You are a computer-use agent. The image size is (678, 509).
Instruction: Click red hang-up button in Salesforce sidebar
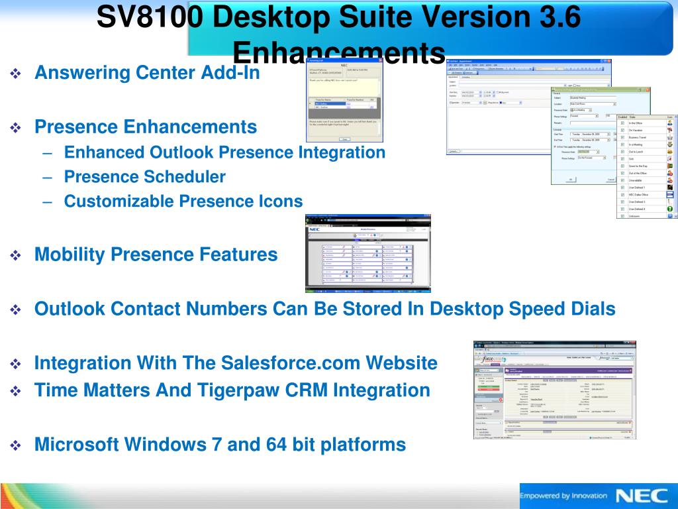tap(489, 390)
